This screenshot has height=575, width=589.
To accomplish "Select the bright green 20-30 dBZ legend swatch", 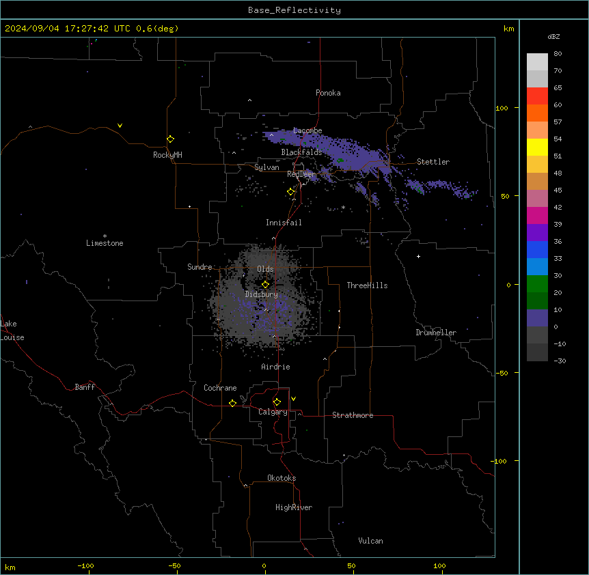I will [537, 284].
